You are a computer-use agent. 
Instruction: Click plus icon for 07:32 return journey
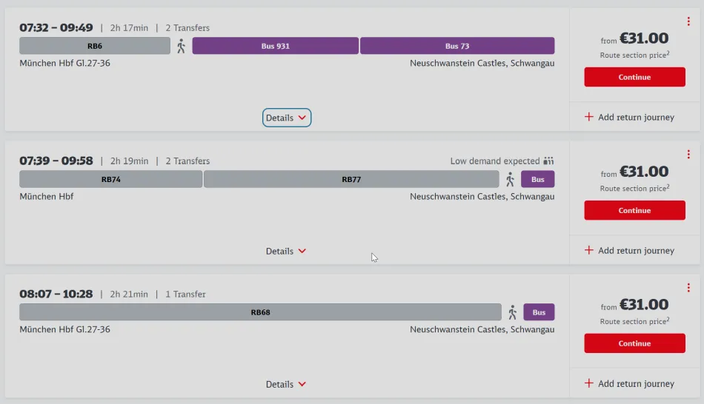(589, 117)
